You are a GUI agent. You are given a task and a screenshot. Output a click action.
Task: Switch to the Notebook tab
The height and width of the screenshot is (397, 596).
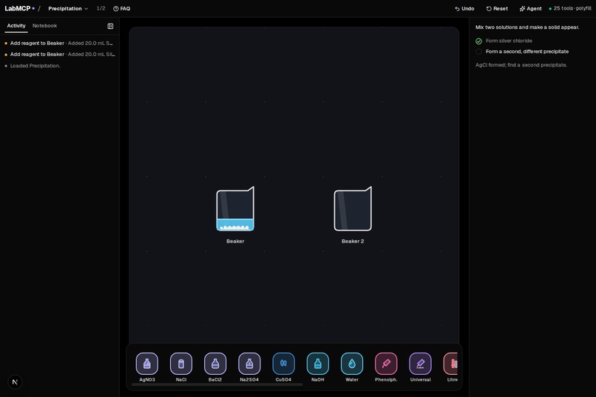[44, 26]
